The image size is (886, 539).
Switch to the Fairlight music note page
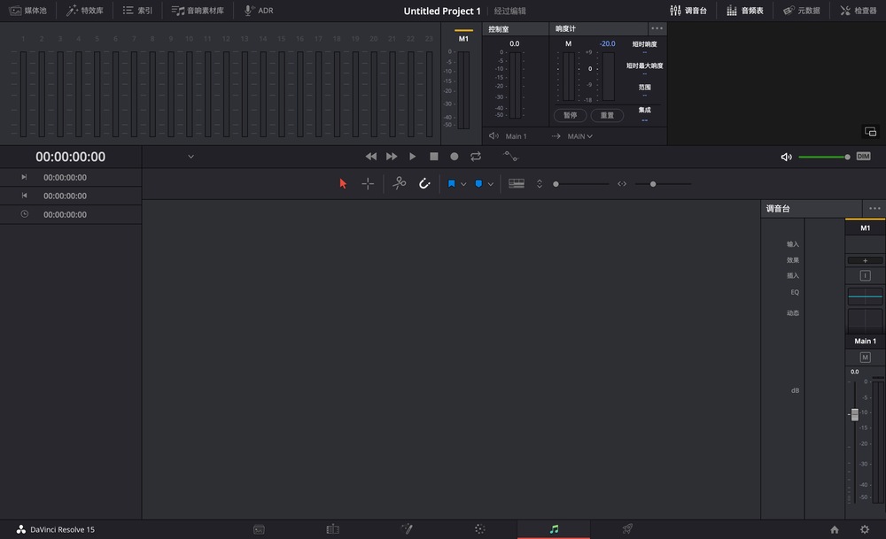click(554, 529)
